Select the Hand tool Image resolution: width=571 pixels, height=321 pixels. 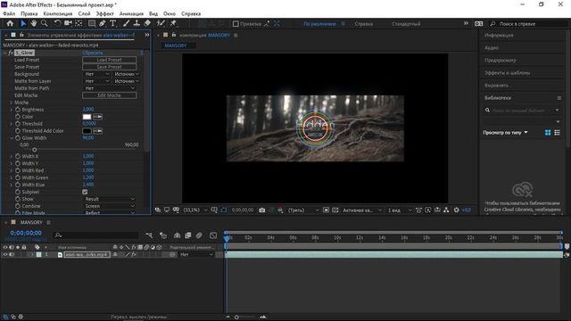pyautogui.click(x=34, y=23)
